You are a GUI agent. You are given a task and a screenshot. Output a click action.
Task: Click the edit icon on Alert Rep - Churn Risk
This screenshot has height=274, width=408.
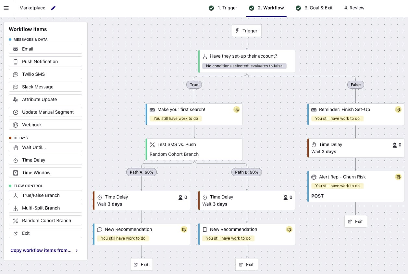[x=398, y=177]
